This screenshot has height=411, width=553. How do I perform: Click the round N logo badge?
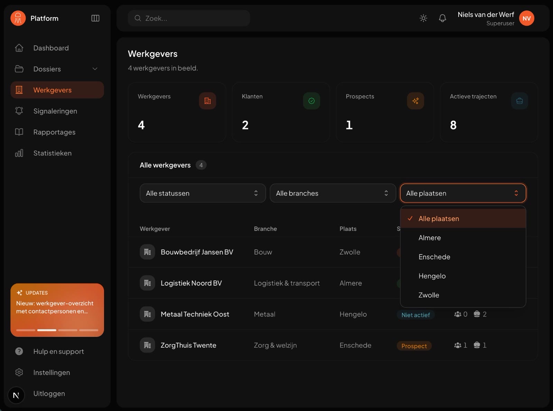(16, 395)
